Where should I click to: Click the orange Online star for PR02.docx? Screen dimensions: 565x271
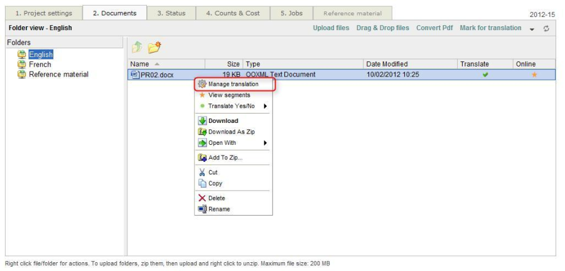pos(534,75)
